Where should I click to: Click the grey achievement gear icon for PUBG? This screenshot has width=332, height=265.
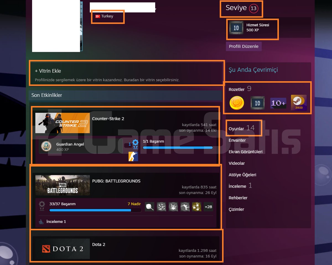coord(42,206)
